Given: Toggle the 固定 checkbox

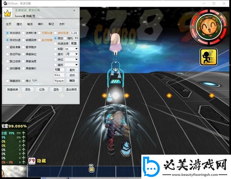Looking at the screenshot, I should click(55, 38).
